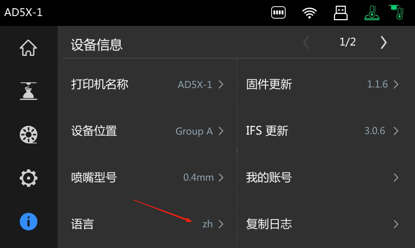Select 复制日志 copy logs entry
The width and height of the screenshot is (415, 248).
322,224
